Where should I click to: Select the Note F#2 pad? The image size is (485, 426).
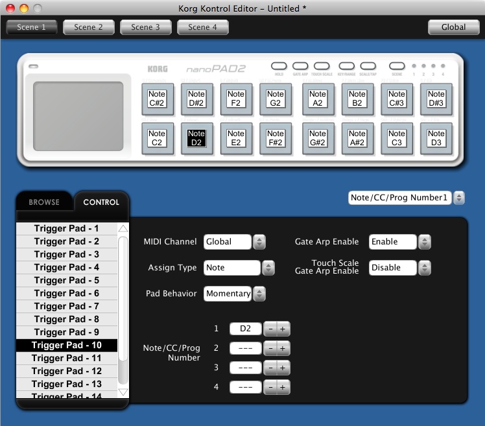tap(276, 138)
